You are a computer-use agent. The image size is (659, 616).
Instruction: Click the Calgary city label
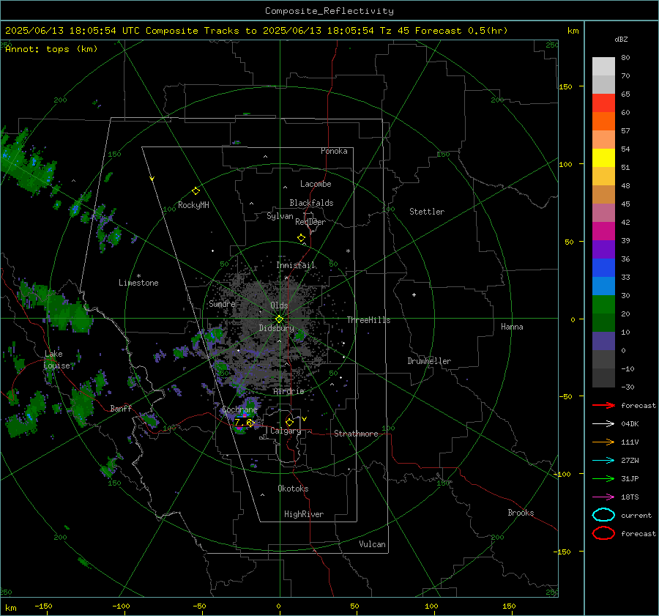286,431
